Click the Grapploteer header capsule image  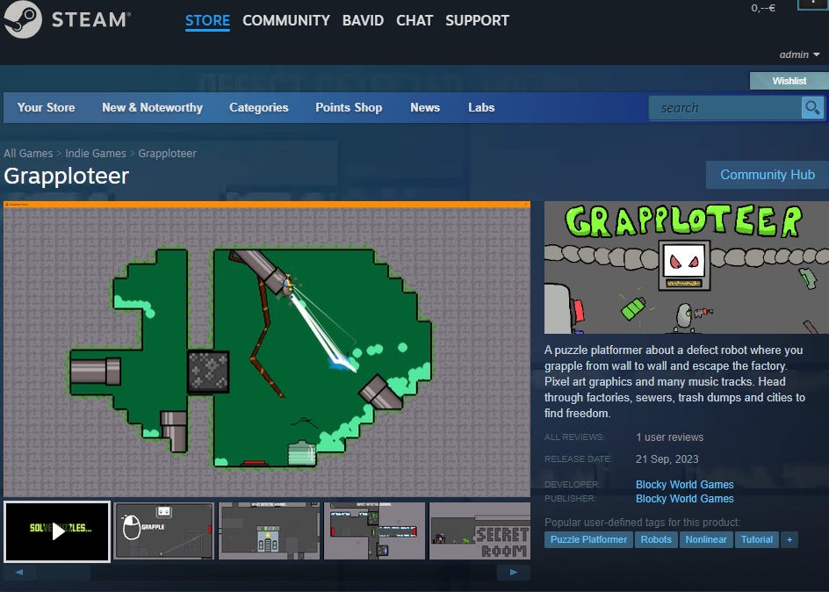coord(687,268)
